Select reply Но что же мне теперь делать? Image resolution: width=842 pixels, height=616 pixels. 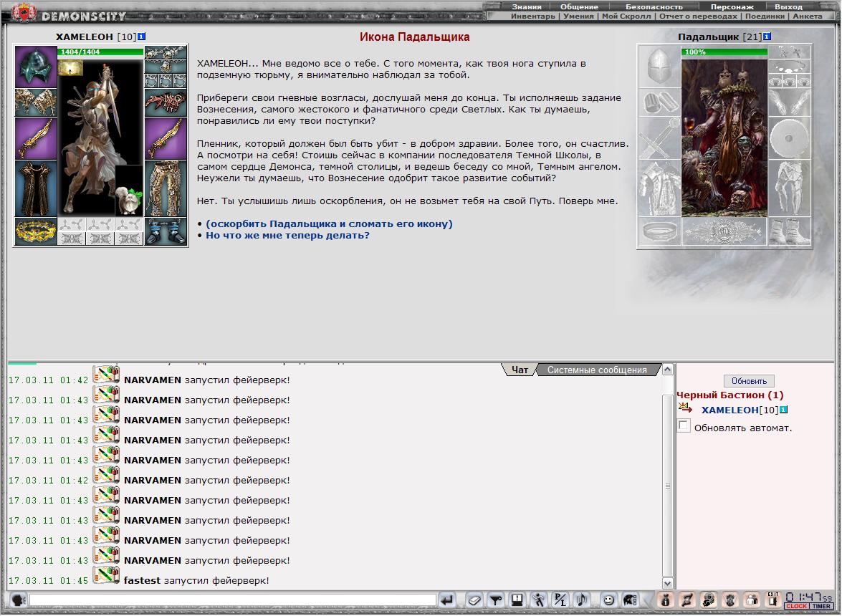coord(287,235)
